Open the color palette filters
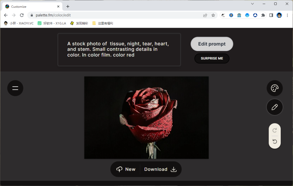Screen dimensions: 293x186 (275, 88)
